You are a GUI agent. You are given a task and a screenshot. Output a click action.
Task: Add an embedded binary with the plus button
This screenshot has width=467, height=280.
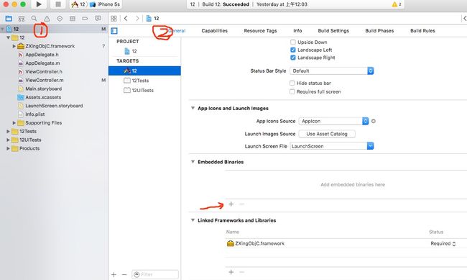point(231,204)
